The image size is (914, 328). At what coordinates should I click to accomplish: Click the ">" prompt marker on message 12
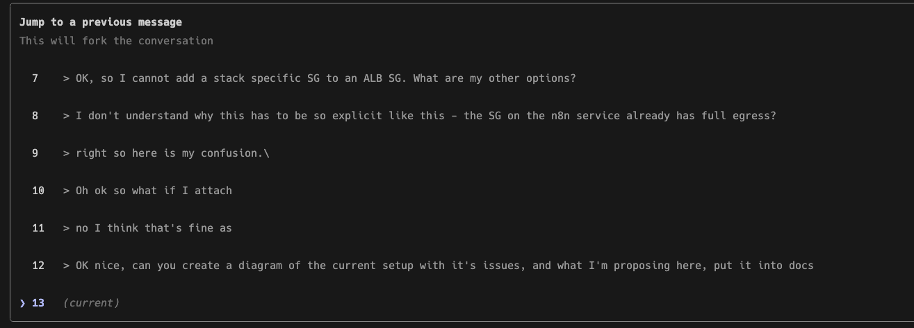click(x=66, y=265)
